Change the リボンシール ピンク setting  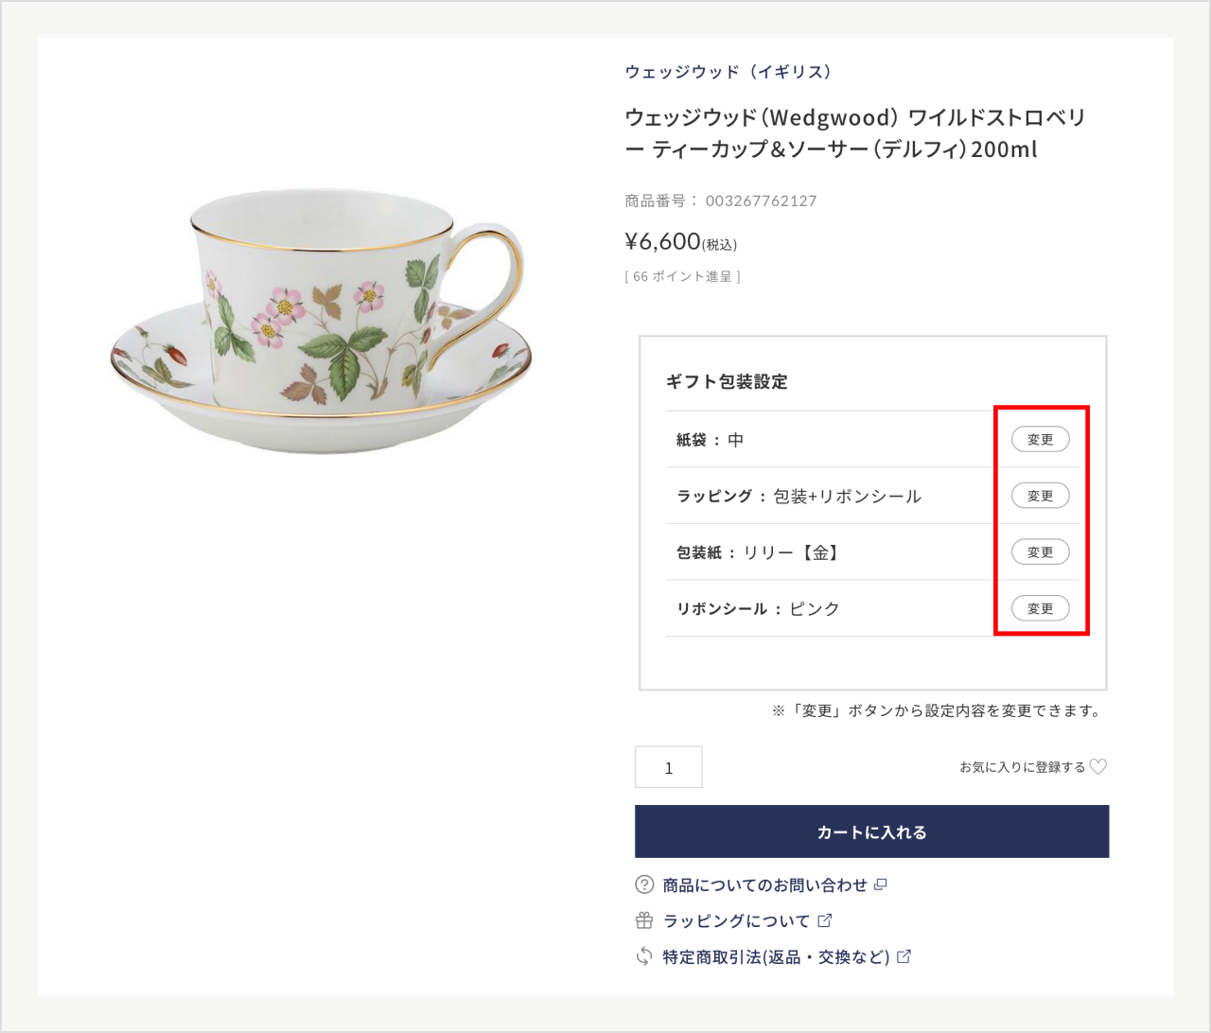(1040, 608)
